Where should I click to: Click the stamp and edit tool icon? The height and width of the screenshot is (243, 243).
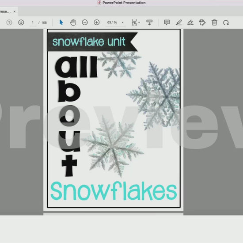click(202, 23)
